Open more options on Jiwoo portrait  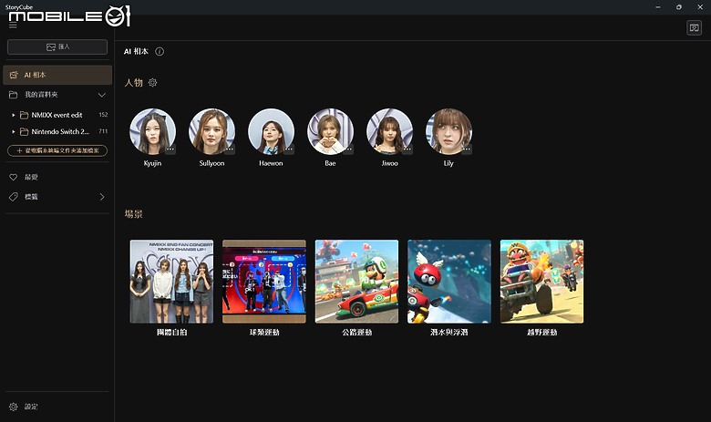407,149
